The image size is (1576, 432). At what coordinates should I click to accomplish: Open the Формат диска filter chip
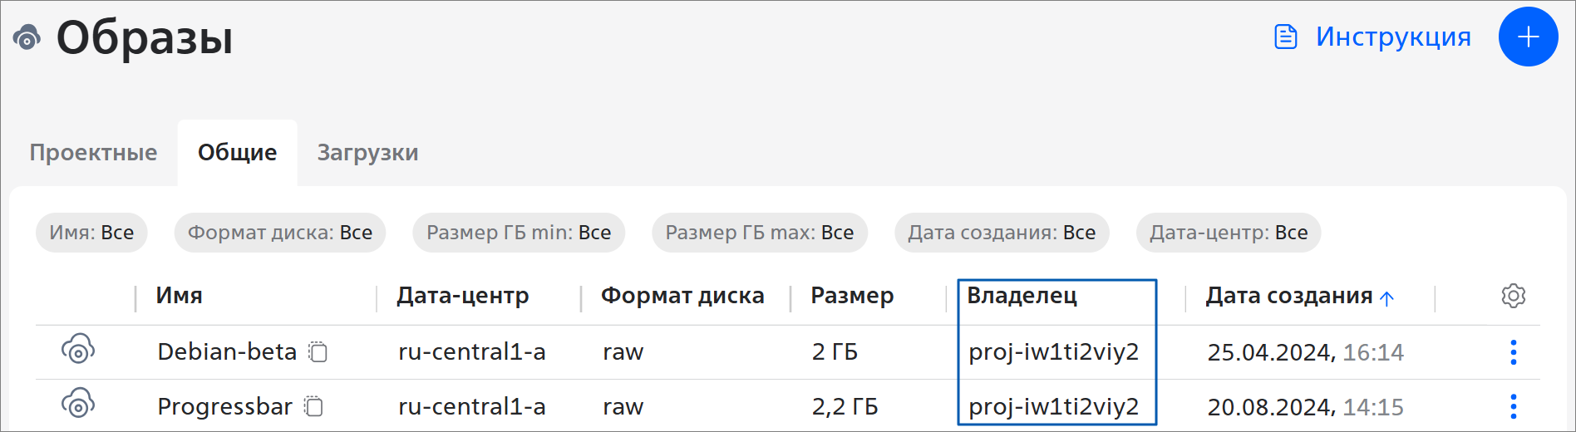tap(279, 233)
